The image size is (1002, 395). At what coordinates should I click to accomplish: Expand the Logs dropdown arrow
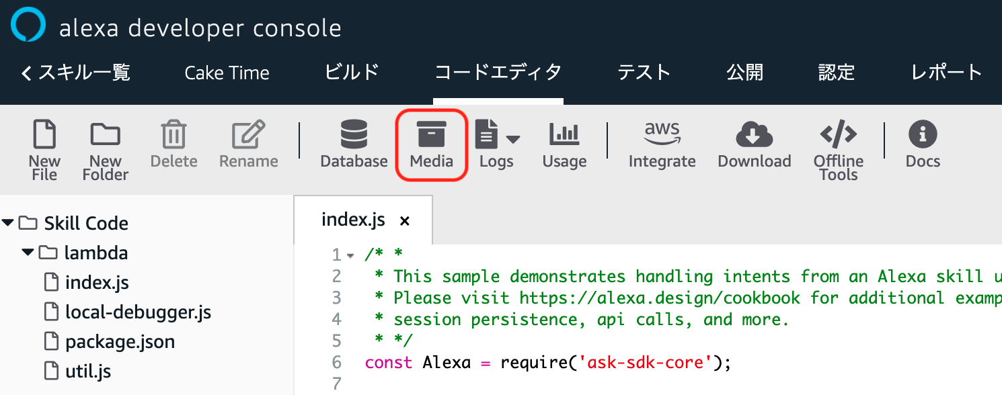(513, 140)
